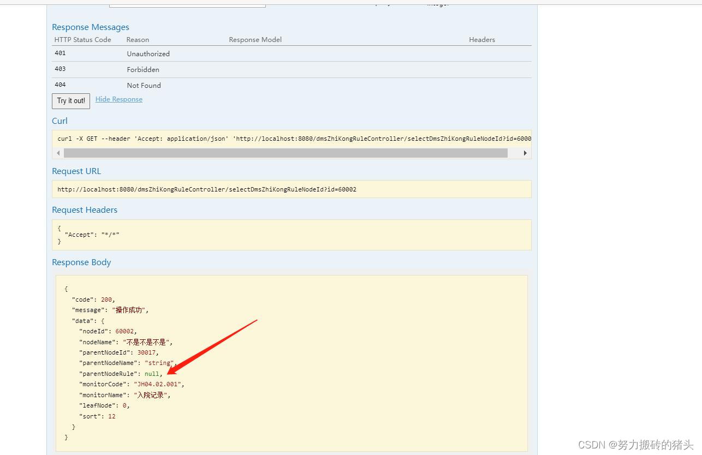The image size is (702, 455).
Task: Click the "nodeId": 60002 line
Action: click(108, 331)
